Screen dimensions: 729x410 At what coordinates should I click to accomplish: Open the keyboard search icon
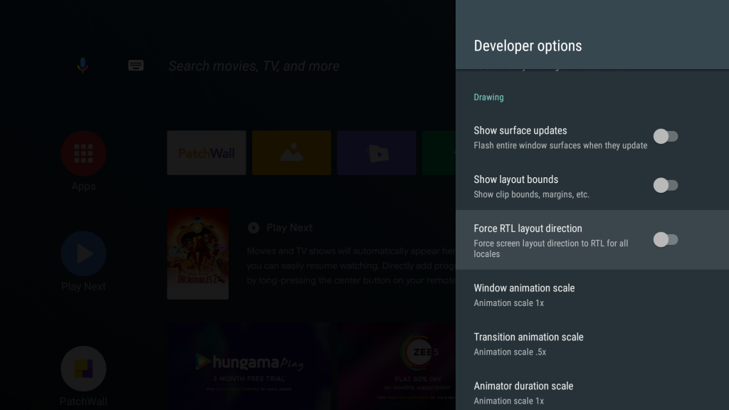pyautogui.click(x=136, y=65)
